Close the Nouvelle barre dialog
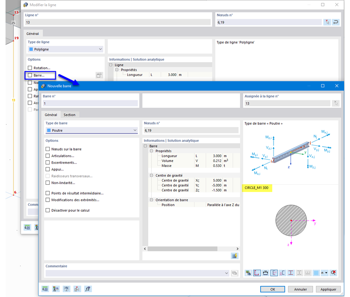 (x=337, y=86)
